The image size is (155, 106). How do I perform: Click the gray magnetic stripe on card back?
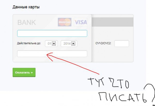coord(112,22)
